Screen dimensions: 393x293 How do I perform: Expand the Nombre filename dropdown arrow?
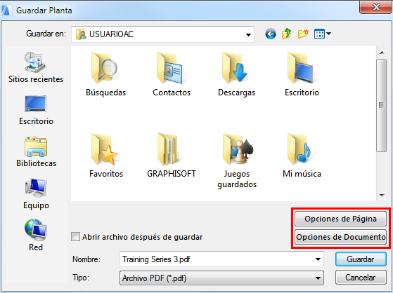(318, 259)
